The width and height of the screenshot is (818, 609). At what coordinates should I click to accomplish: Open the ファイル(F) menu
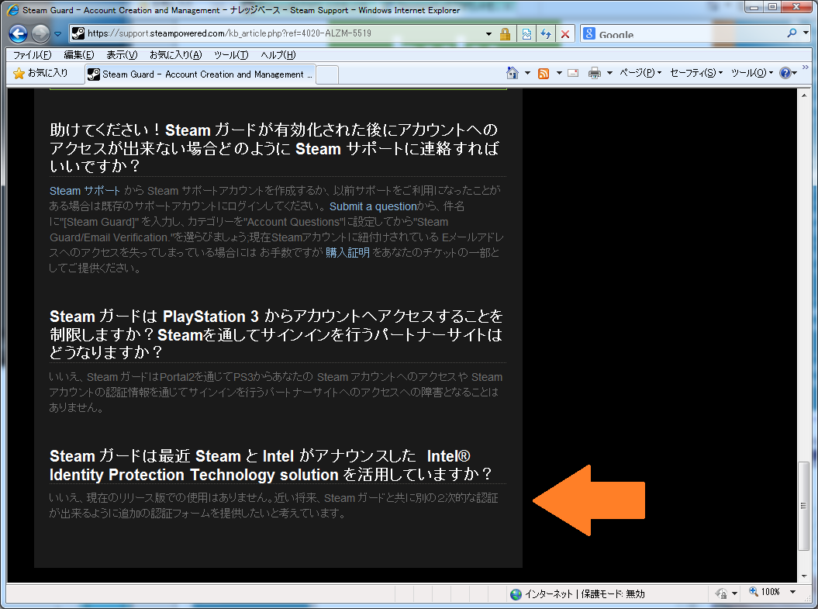click(33, 55)
